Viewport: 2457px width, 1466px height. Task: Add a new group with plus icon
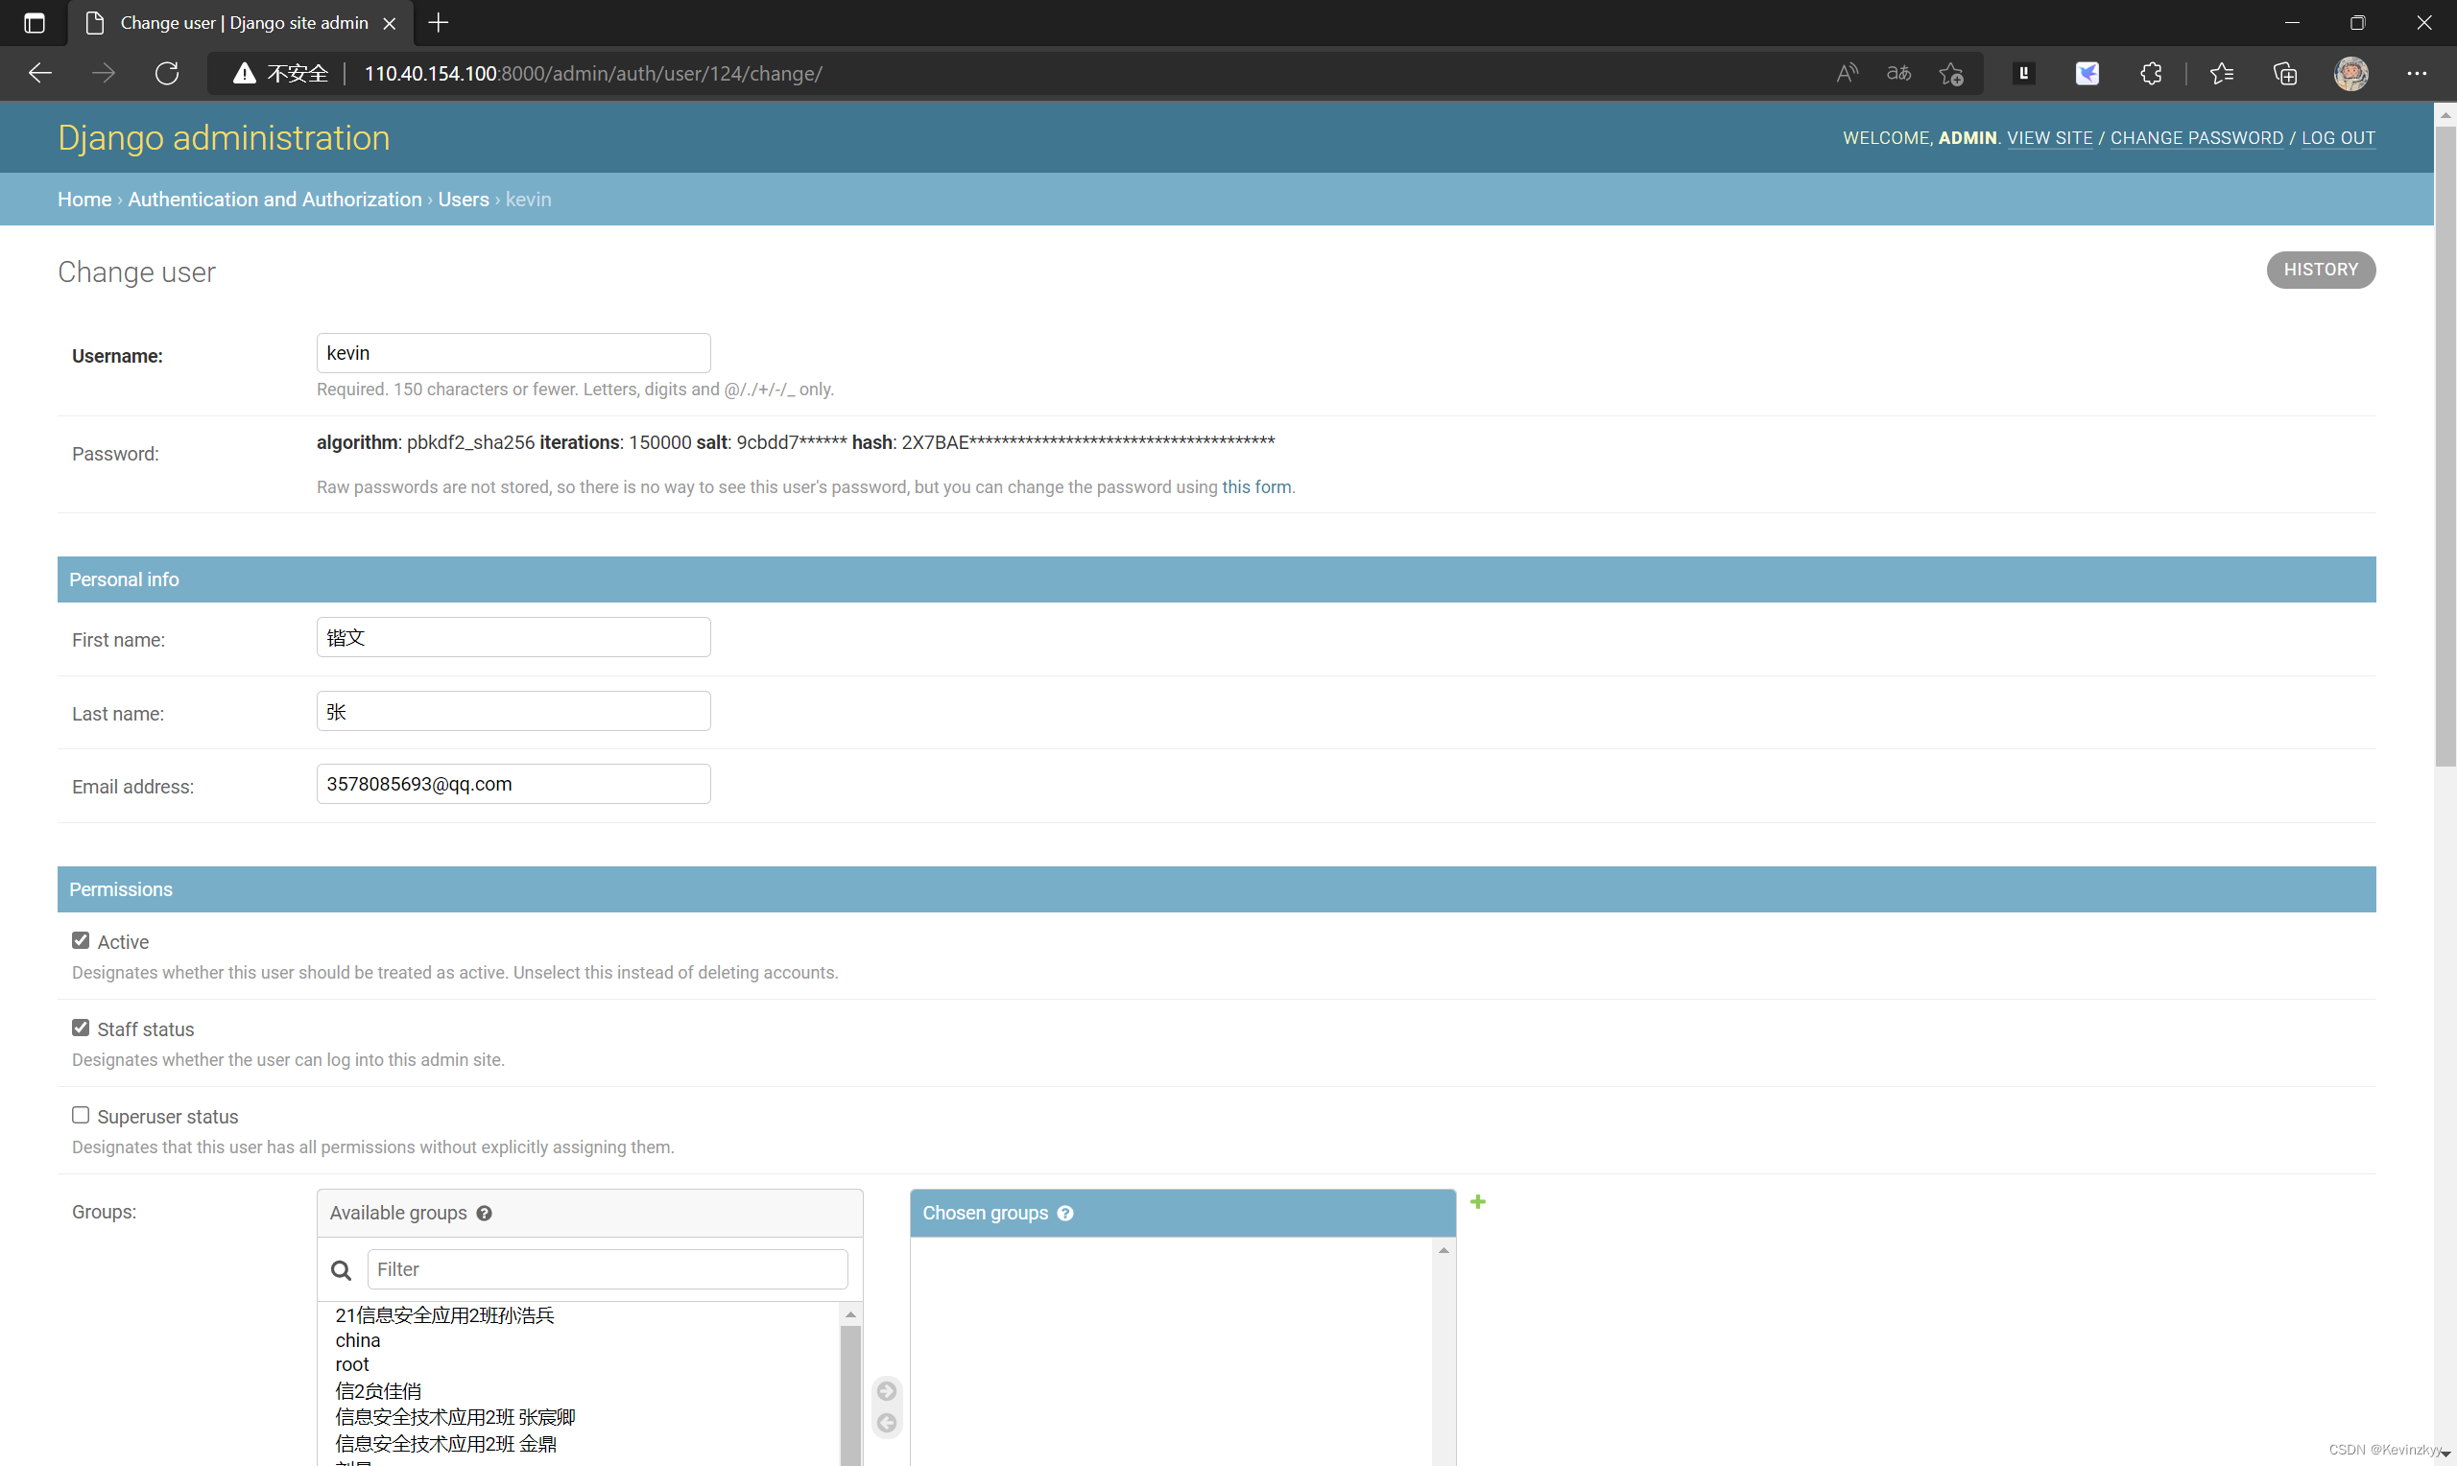[1478, 1201]
